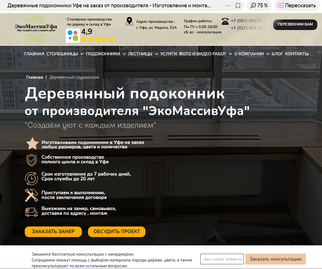
Task: Click the phone number input field
Action: coord(222,259)
